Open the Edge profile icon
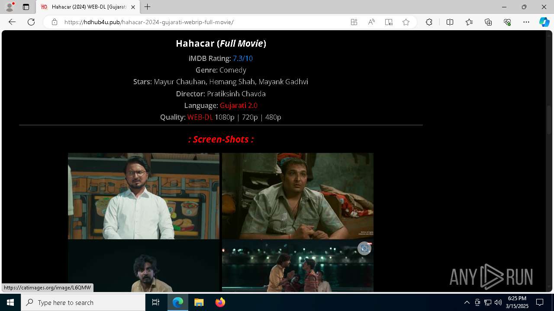Image resolution: width=554 pixels, height=311 pixels. tap(10, 7)
